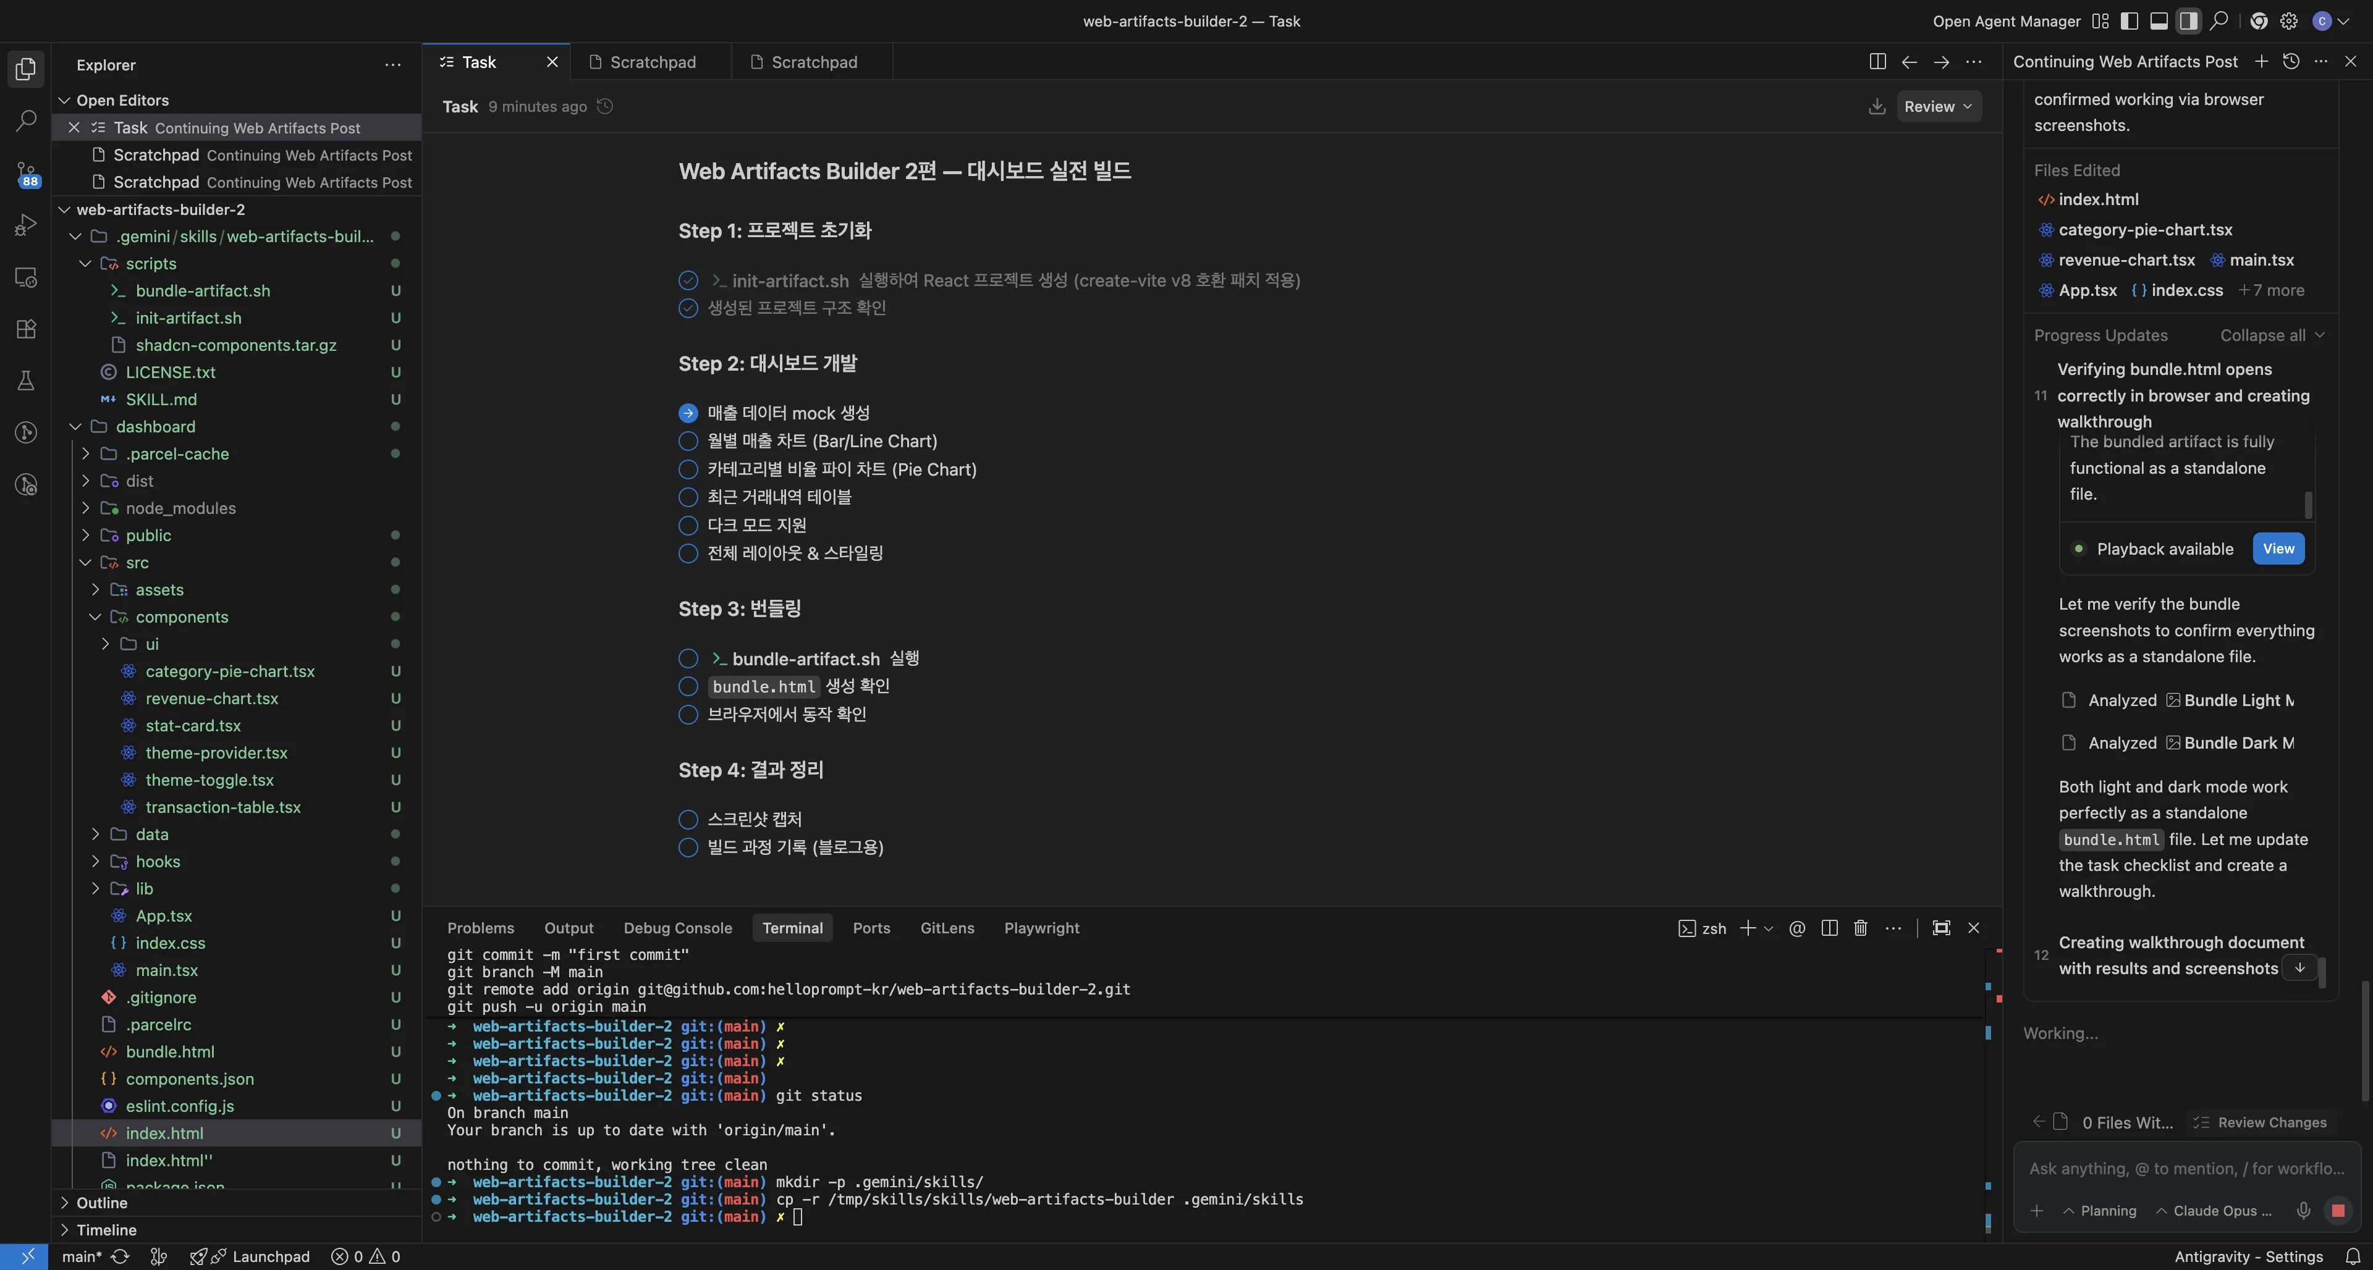Toggle the 브라우저에서 동작 확인 checkbox

[x=688, y=715]
